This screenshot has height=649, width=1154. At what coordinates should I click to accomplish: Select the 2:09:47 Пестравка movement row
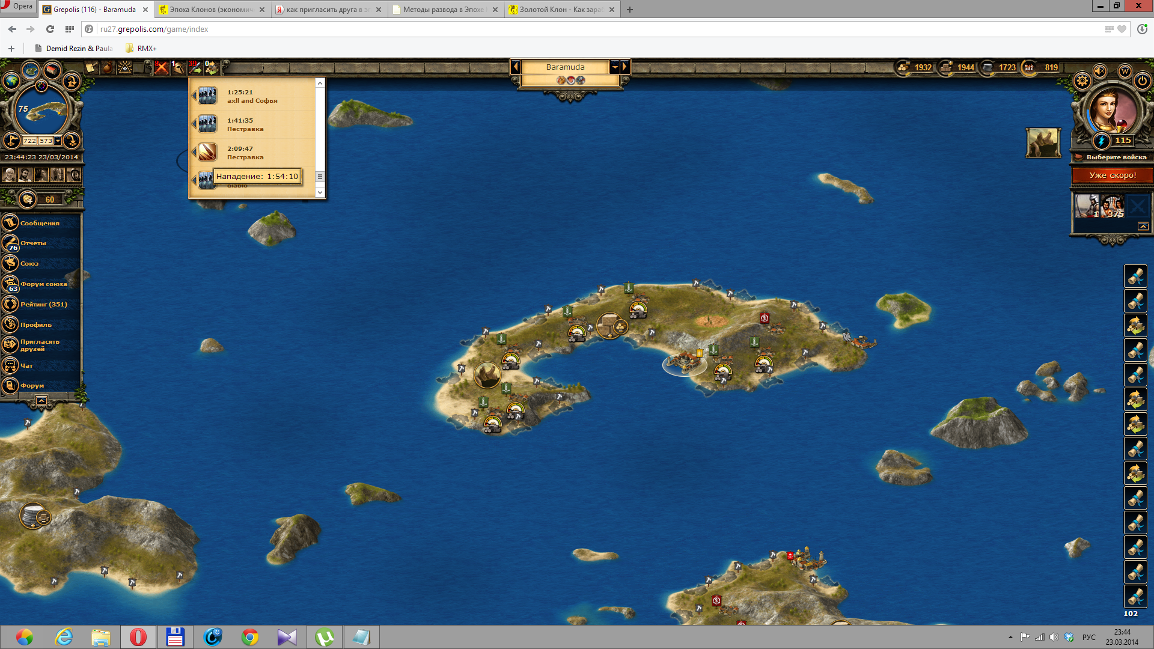click(252, 153)
